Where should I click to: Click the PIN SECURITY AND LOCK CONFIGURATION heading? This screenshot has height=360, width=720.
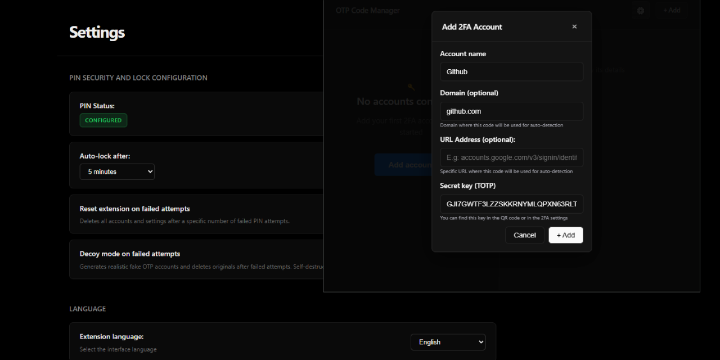click(138, 78)
